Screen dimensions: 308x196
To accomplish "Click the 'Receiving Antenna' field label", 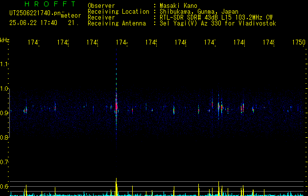I will [117, 24].
